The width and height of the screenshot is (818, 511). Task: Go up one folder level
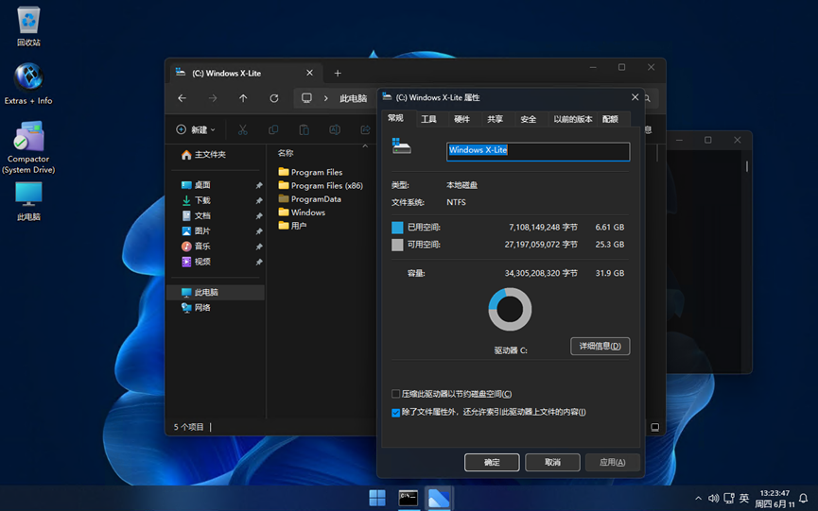coord(243,98)
